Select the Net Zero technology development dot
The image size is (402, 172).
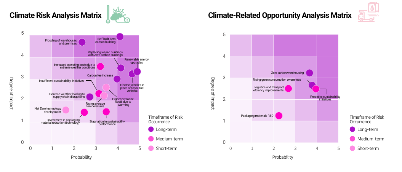pos(66,110)
